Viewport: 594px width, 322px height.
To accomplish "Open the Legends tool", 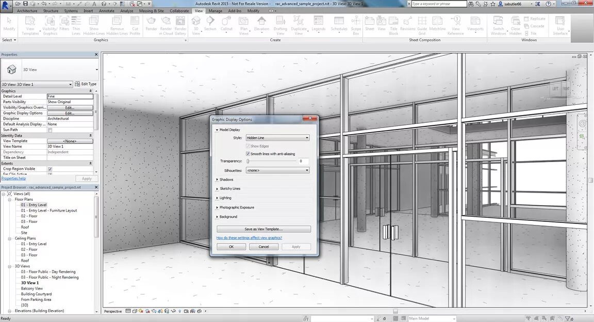I will [319, 25].
